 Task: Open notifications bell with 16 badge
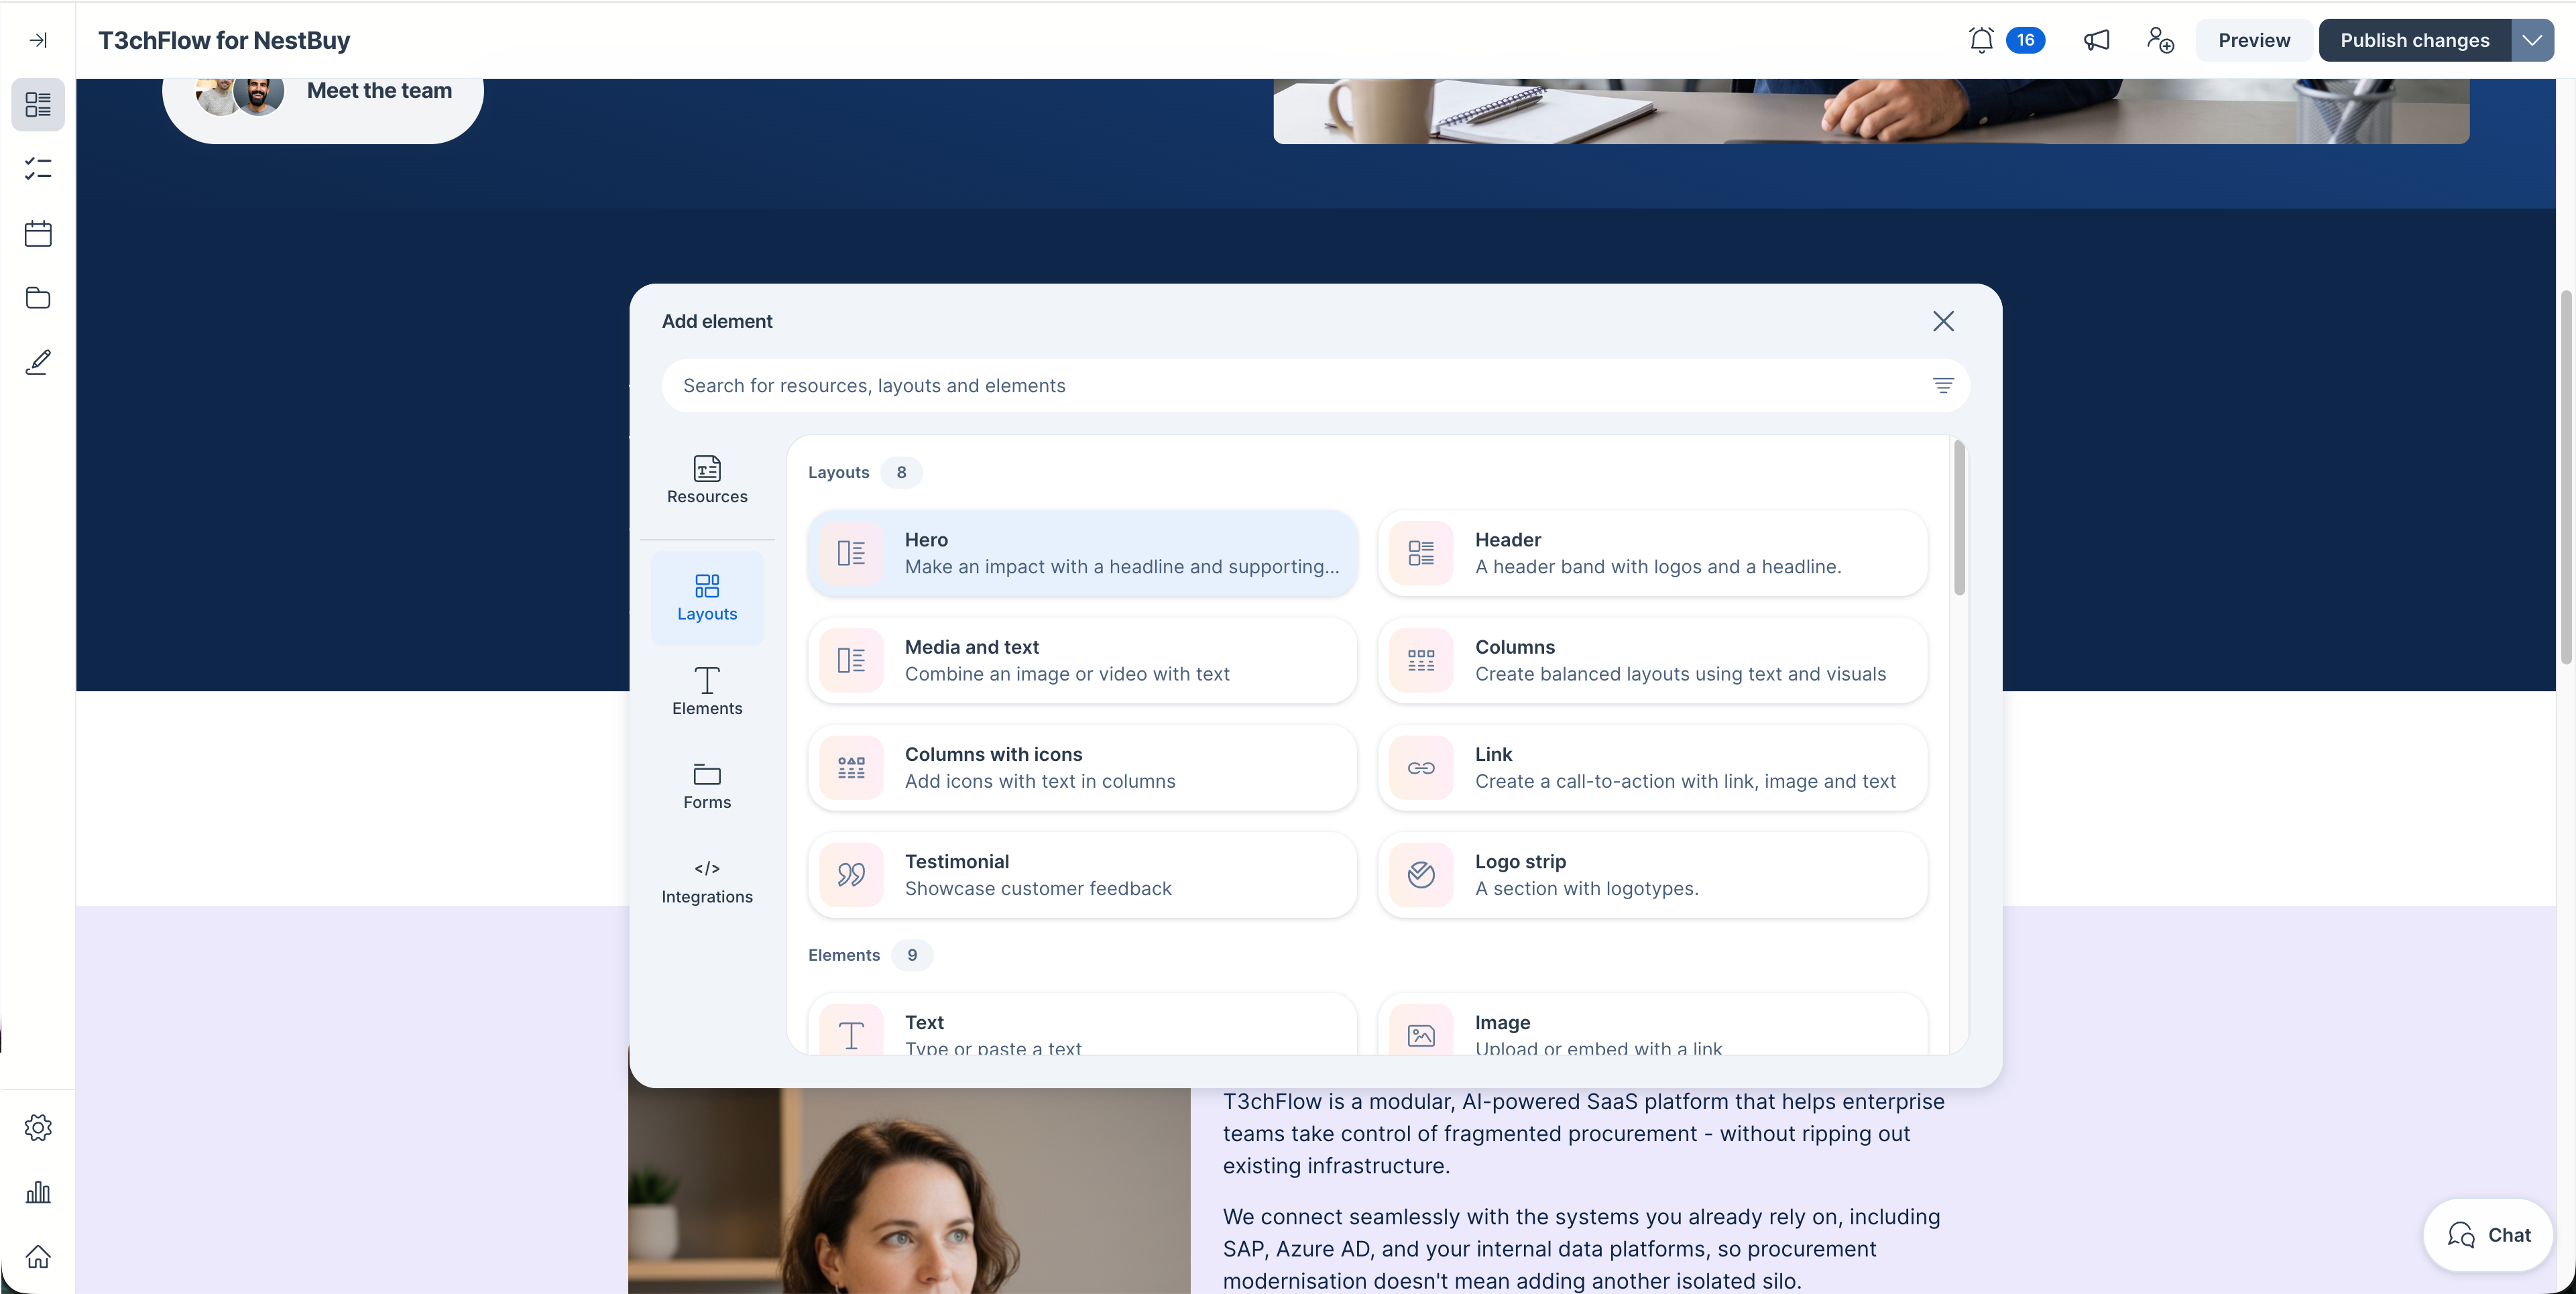(2005, 40)
